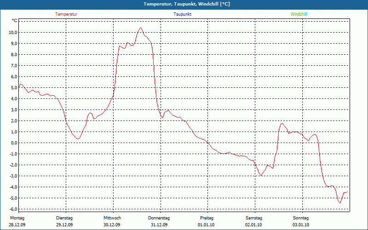The image size is (368, 230).
Task: Click the date 03.01.10
Action: (301, 225)
